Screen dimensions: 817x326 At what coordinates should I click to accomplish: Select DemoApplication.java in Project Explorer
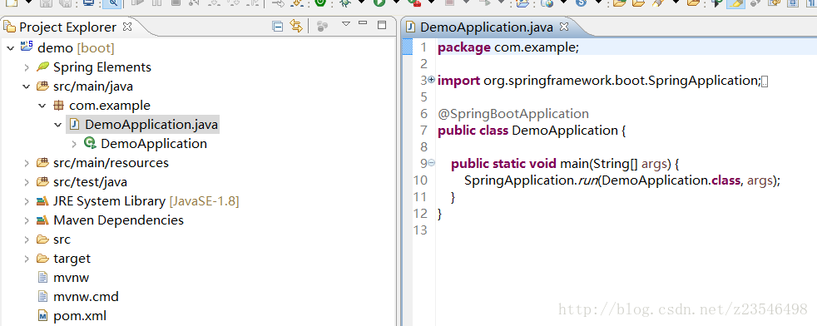(x=151, y=125)
